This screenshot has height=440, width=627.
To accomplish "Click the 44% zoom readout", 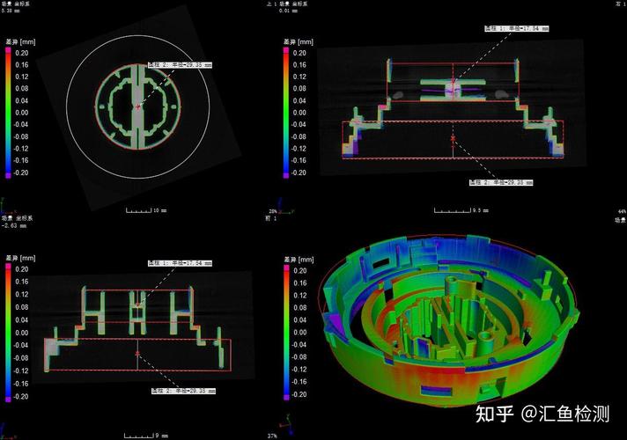I will coord(623,211).
